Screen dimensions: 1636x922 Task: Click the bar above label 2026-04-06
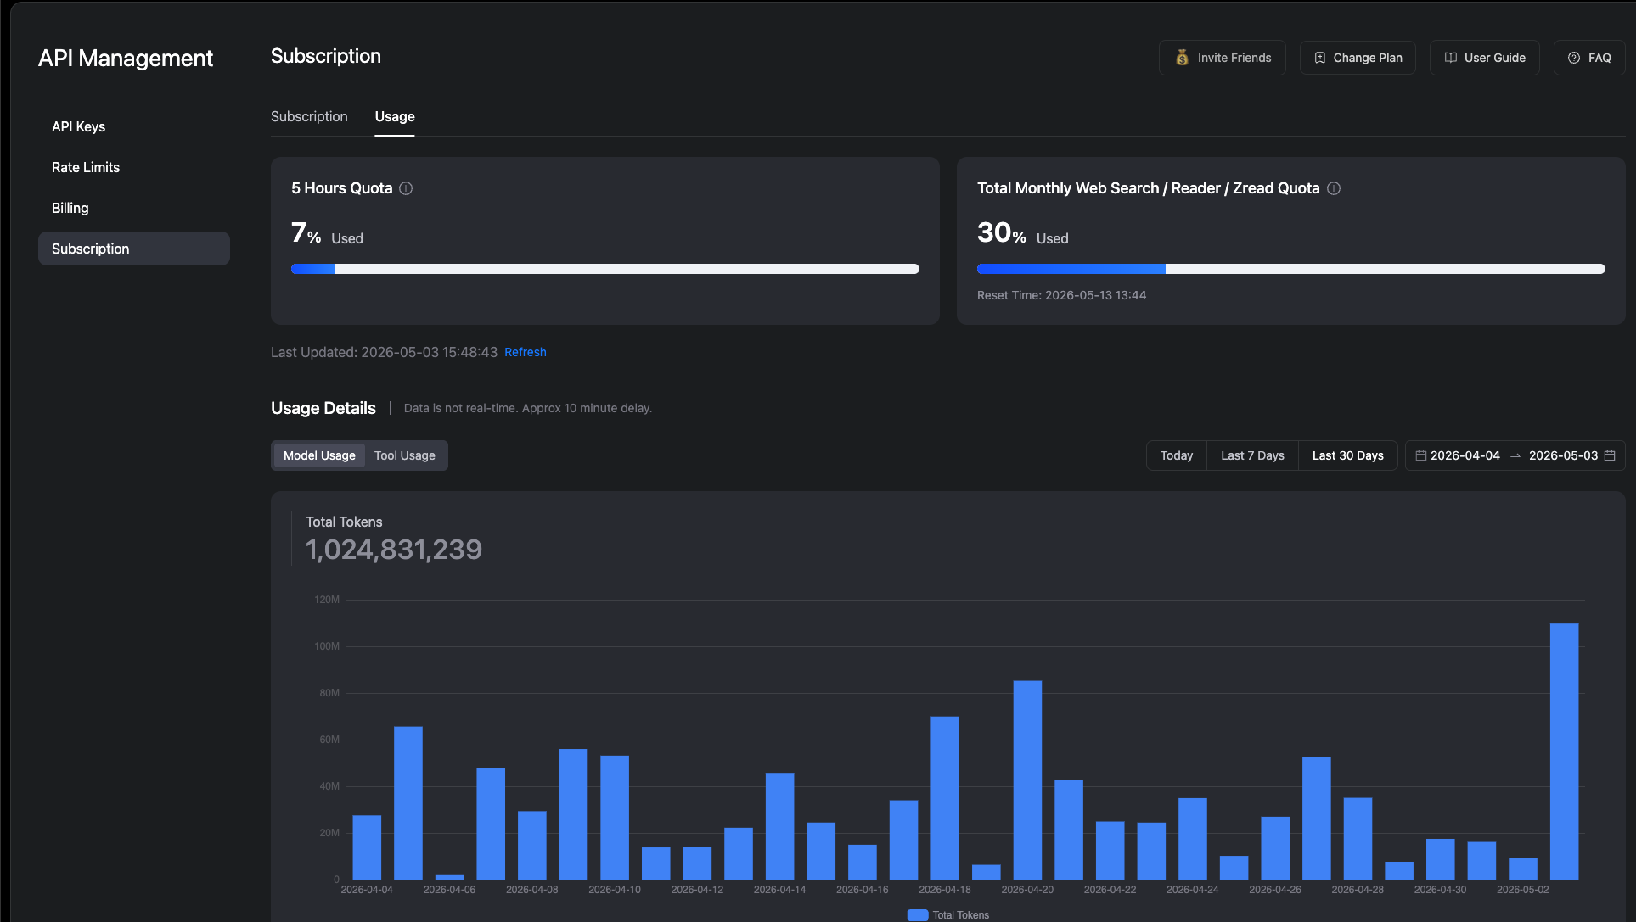pyautogui.click(x=450, y=876)
